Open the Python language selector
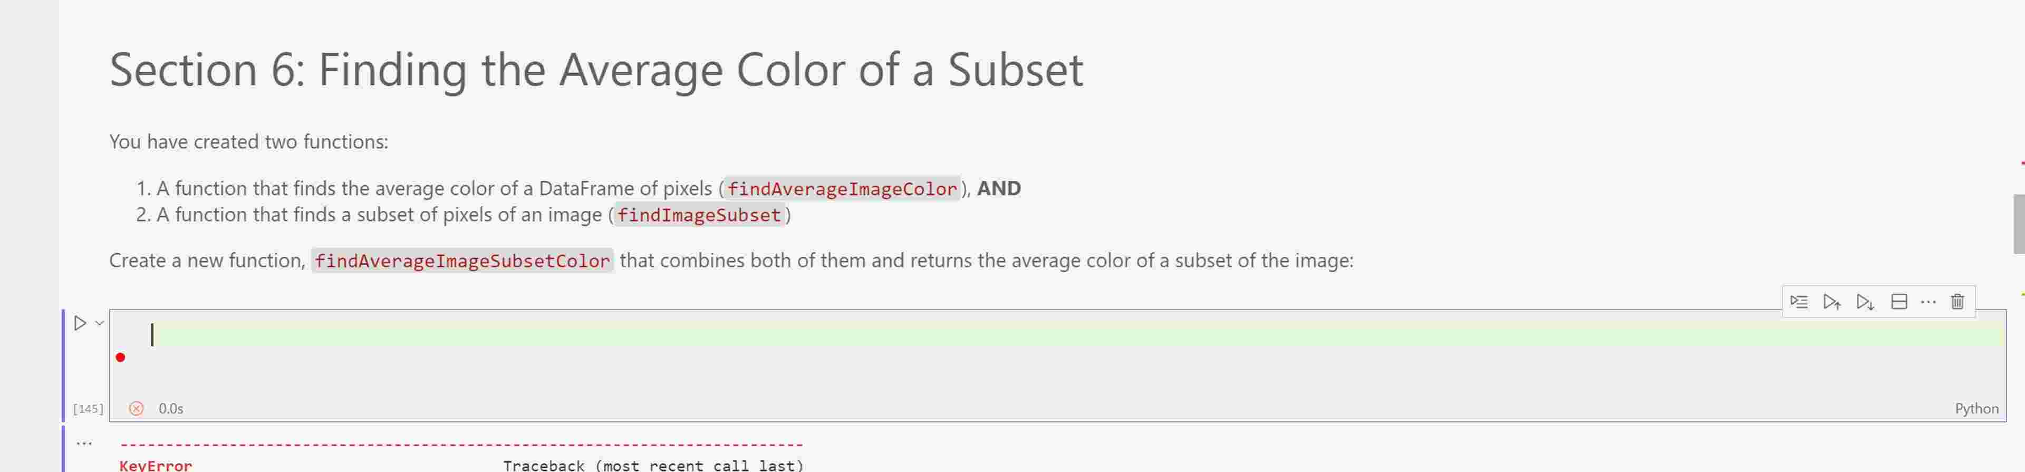Screen dimensions: 2025x472 [x=1975, y=409]
